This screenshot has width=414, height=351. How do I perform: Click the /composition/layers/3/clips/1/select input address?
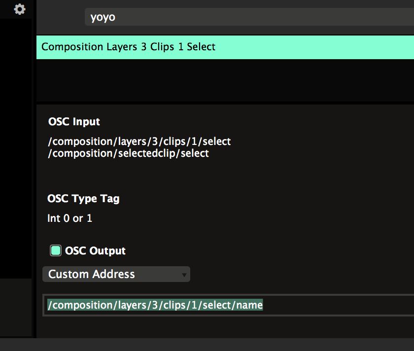(139, 141)
